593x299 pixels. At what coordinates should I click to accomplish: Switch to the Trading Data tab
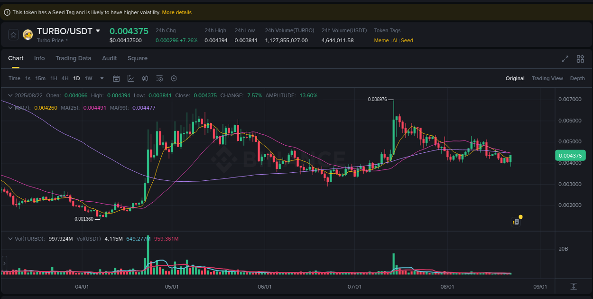point(73,58)
